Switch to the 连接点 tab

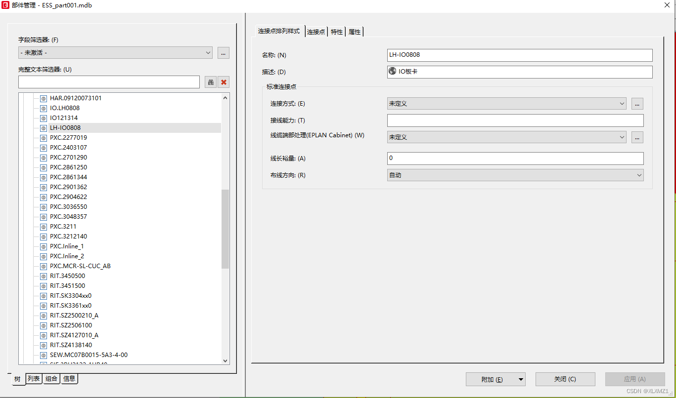click(316, 32)
